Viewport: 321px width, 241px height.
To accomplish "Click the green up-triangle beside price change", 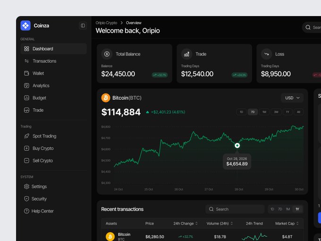I will tap(147, 112).
